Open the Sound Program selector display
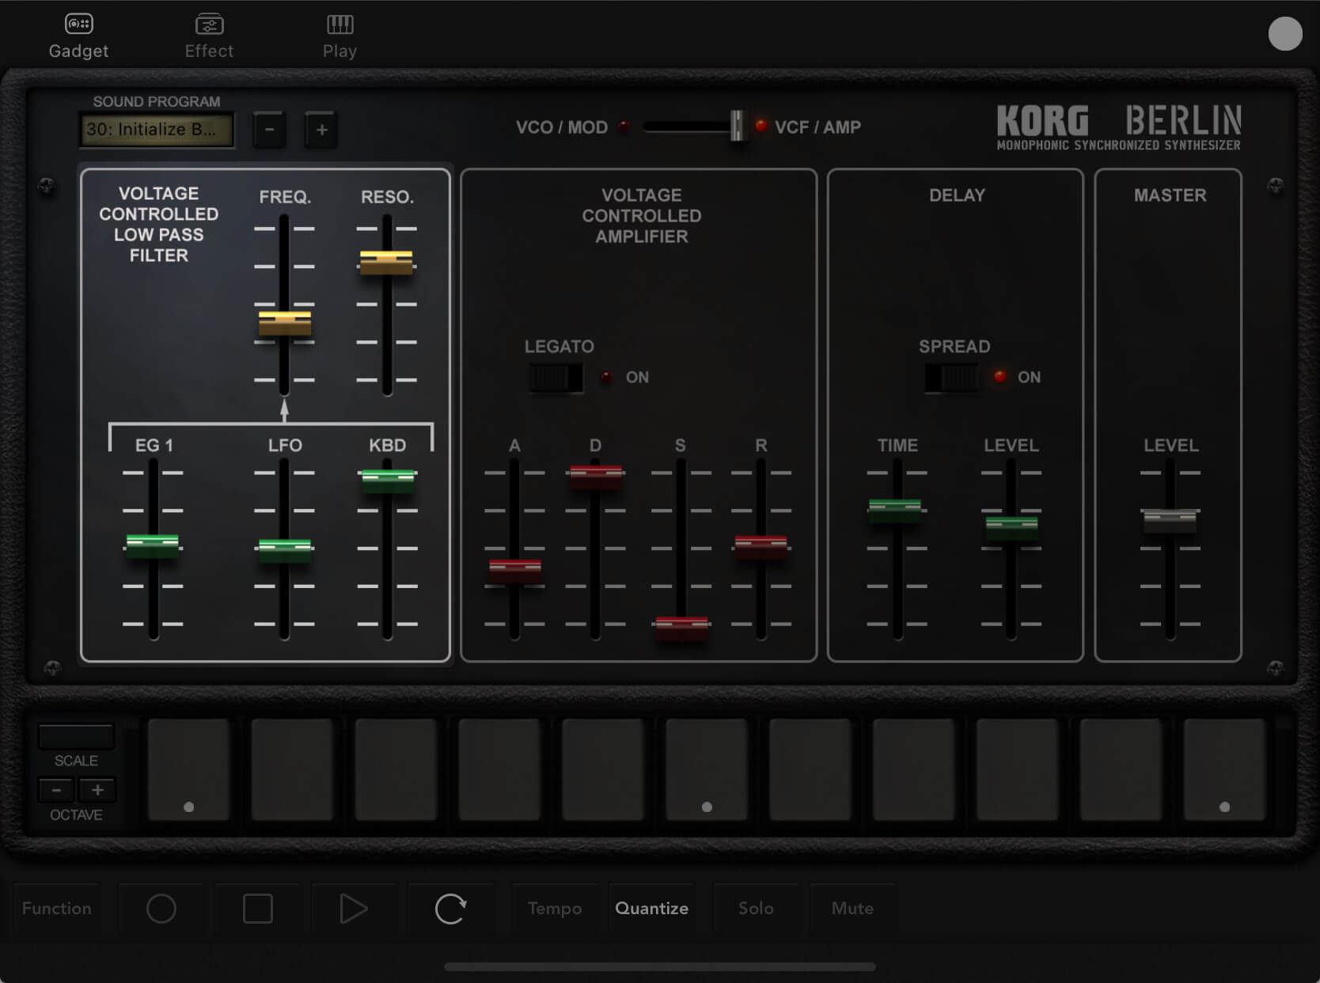Screen dimensions: 1320x983 point(157,130)
